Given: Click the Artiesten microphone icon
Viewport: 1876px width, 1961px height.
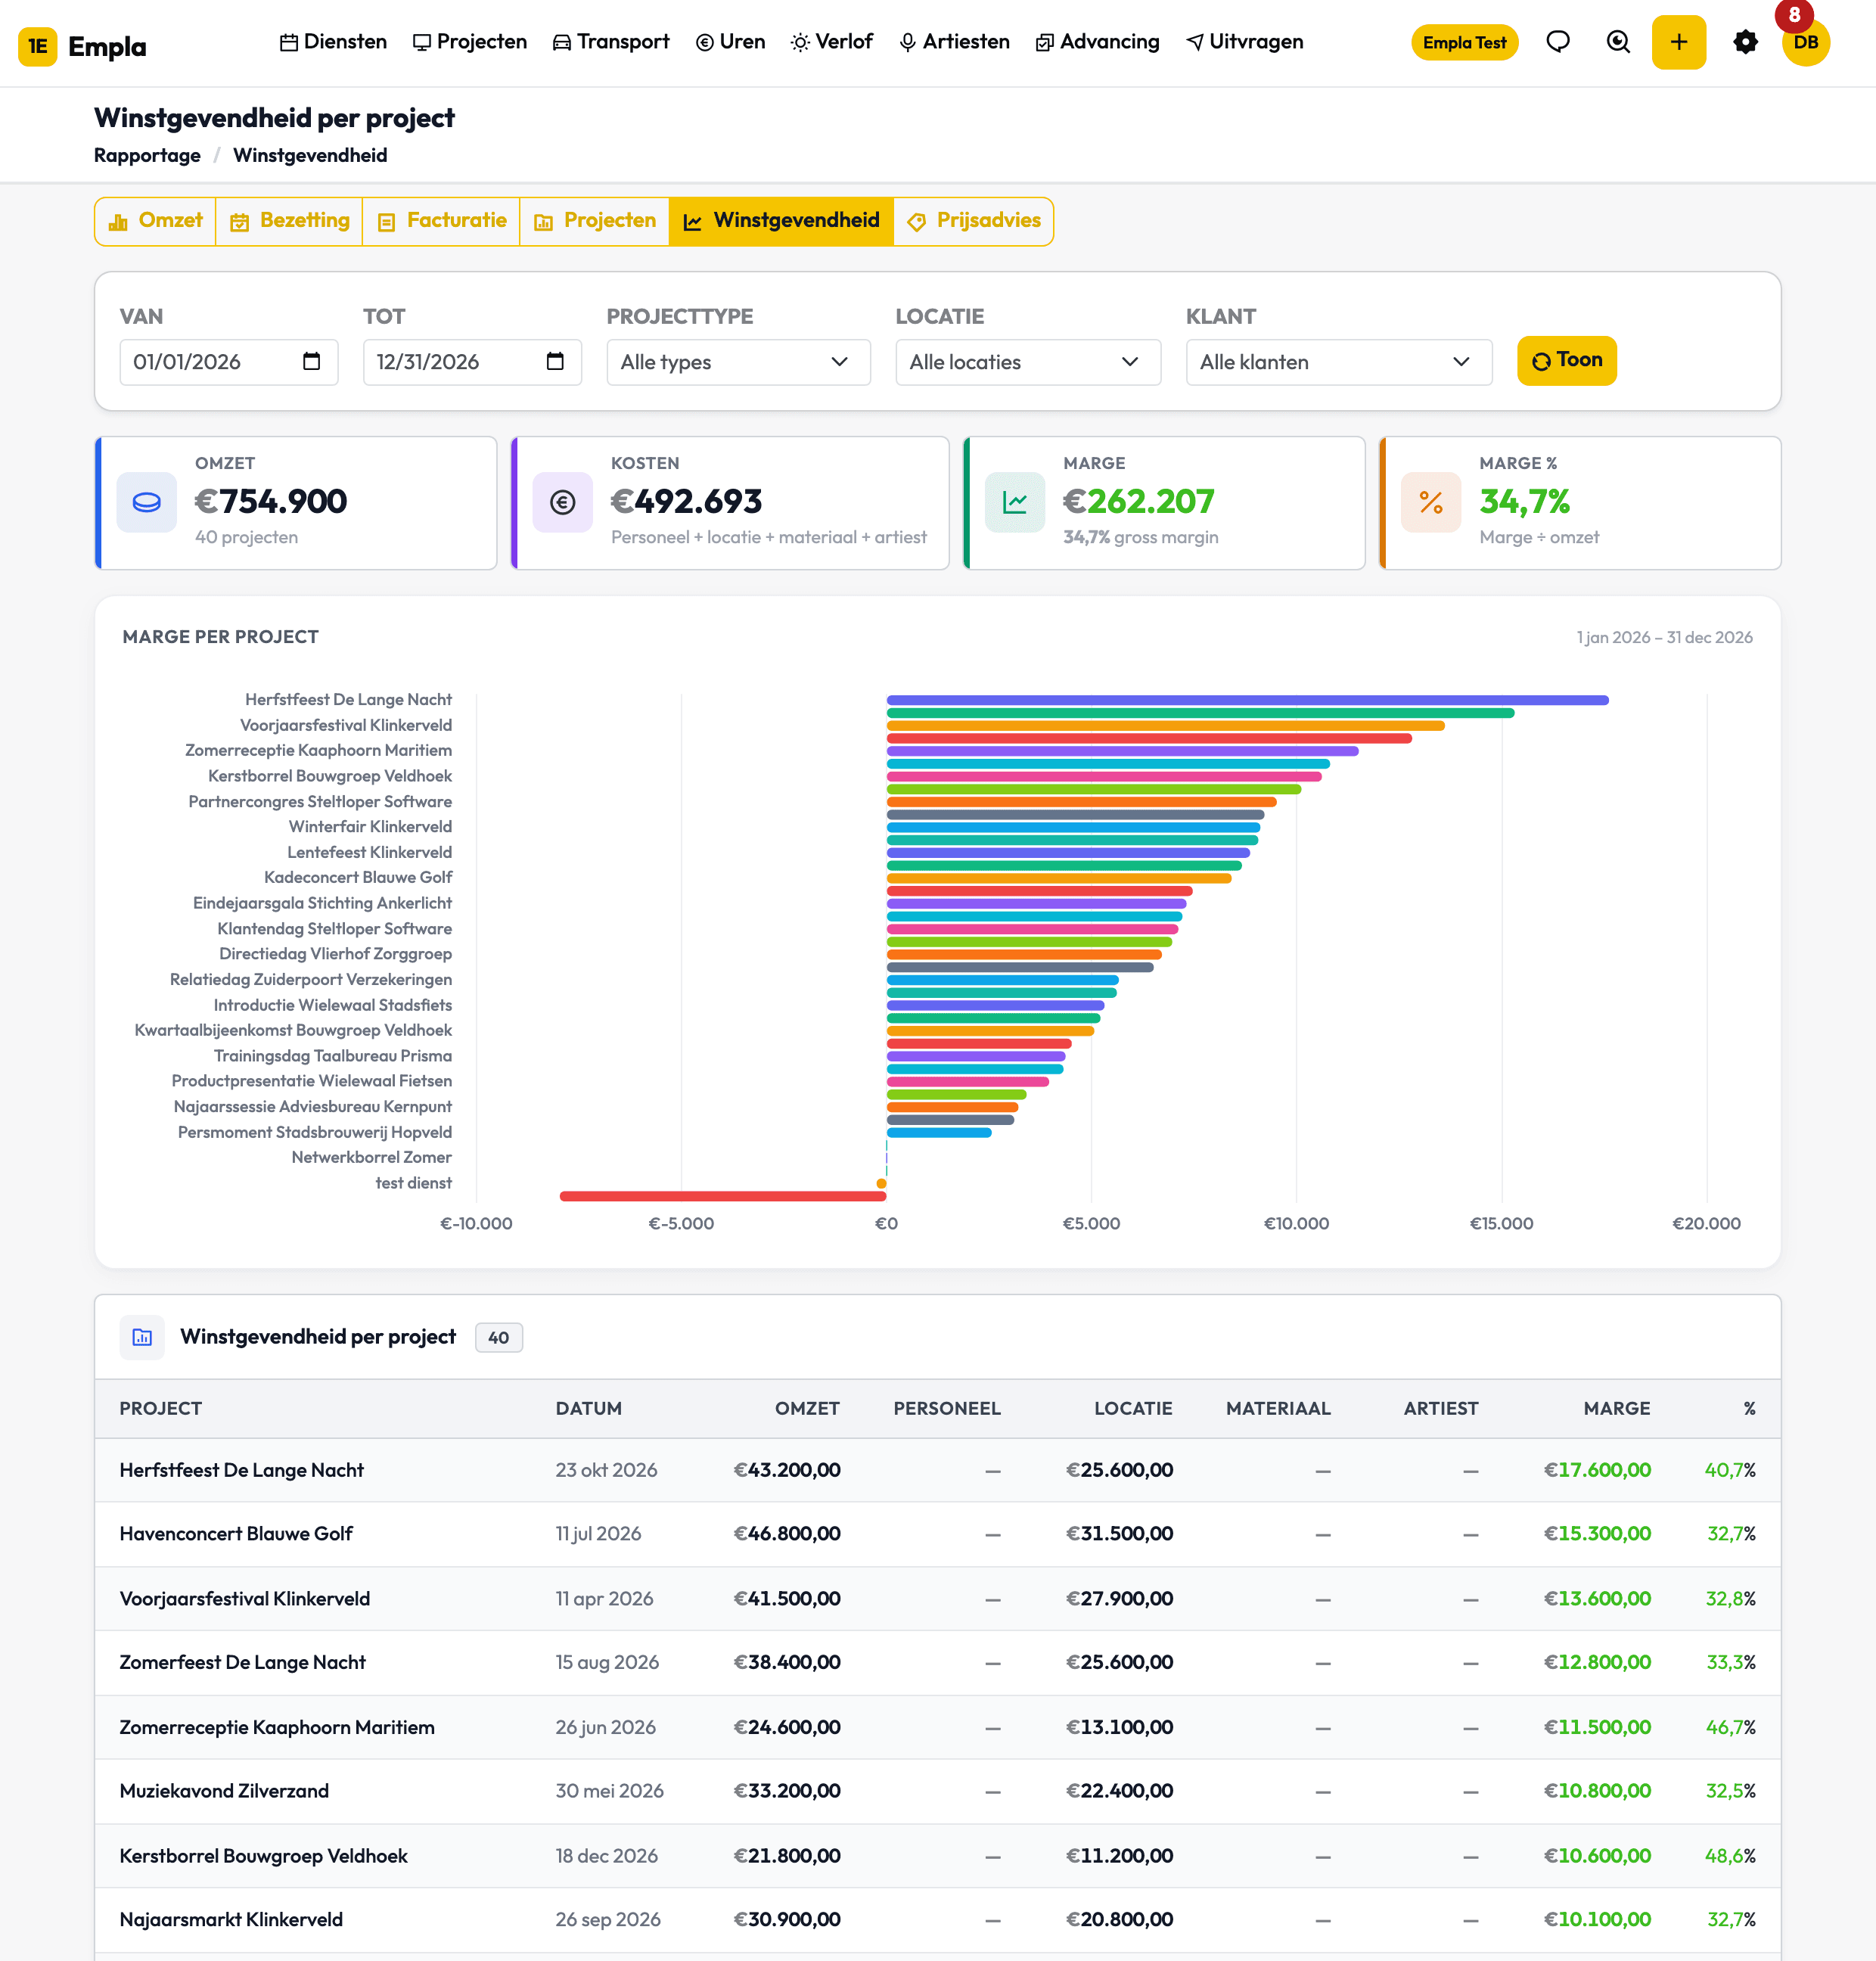Looking at the screenshot, I should click(x=907, y=42).
